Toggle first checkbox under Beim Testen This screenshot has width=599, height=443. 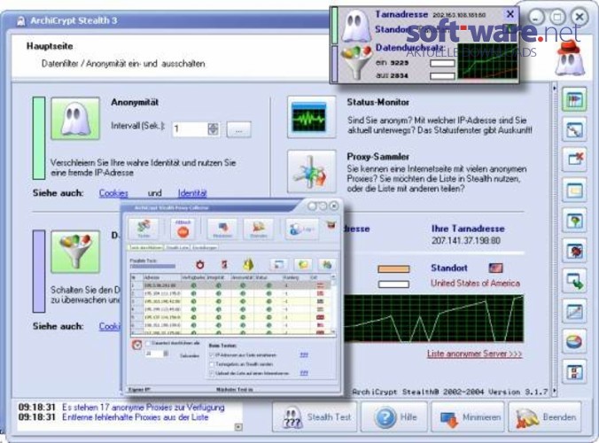pyautogui.click(x=212, y=354)
